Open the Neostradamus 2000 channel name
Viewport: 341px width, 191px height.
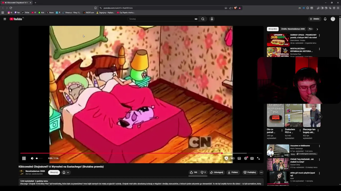pyautogui.click(x=35, y=171)
